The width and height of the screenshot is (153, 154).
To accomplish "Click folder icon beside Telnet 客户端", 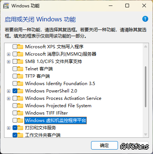I will tap(20, 69).
